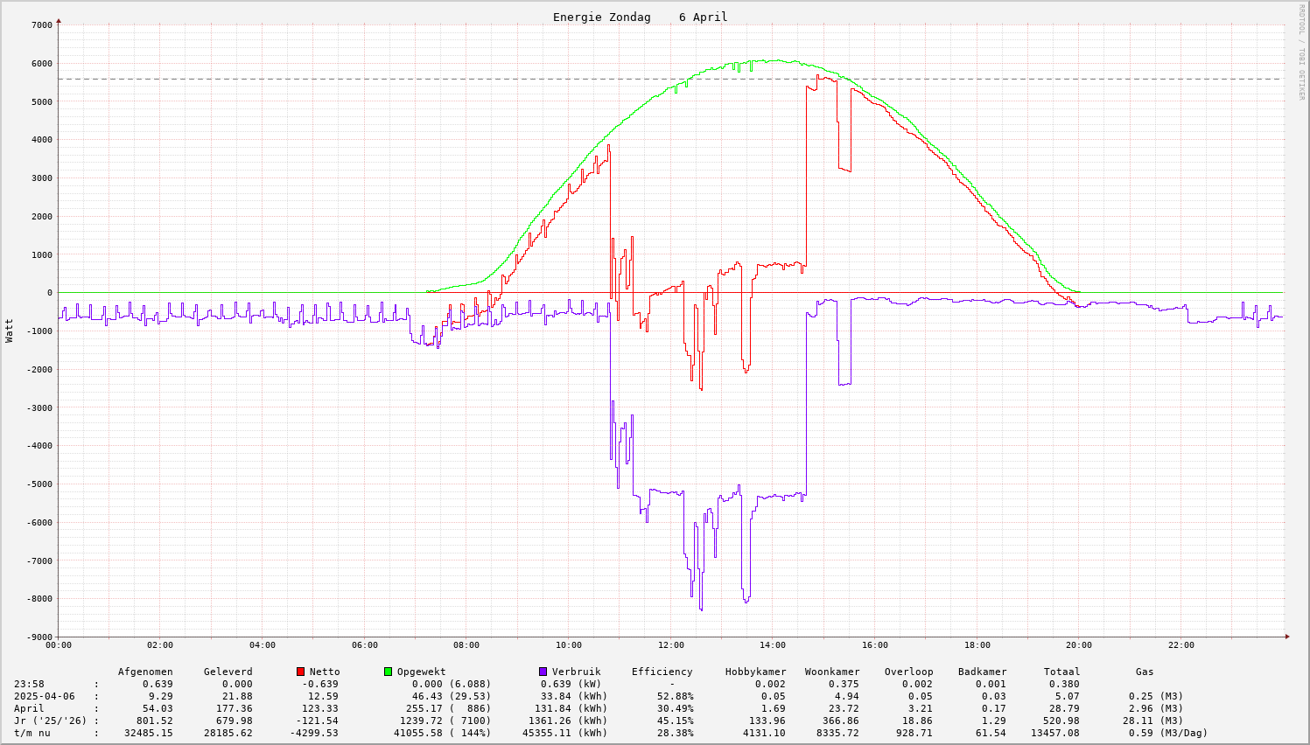Click the arrowhead at top of Y-axis
The height and width of the screenshot is (745, 1310).
[59, 19]
